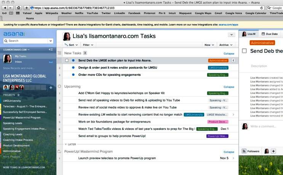Click the Asana logo
283x175 pixels.
[x=14, y=34]
